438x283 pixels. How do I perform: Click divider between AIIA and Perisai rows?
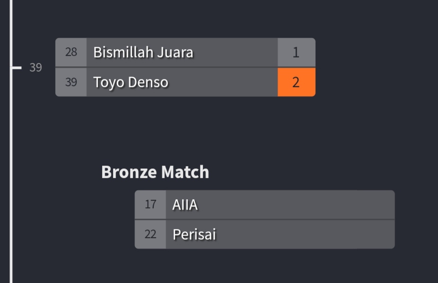click(265, 220)
